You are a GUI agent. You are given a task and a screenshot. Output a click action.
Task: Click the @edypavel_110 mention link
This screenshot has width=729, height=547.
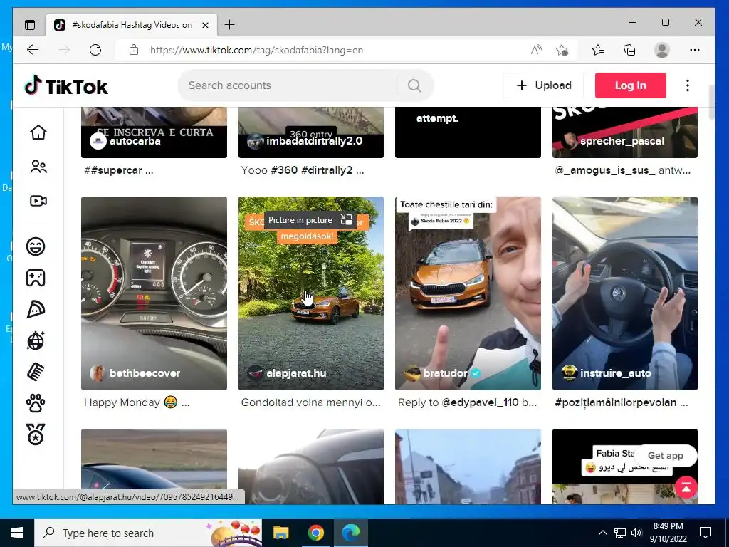480,402
